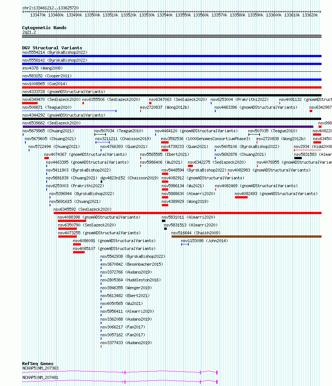Click nsv4463396 (gnomADStructuralVariants) label
The width and height of the screenshot is (332, 386).
[256, 108]
